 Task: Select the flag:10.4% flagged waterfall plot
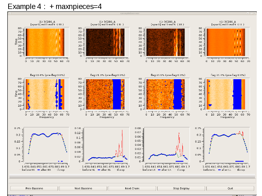pos(45,94)
